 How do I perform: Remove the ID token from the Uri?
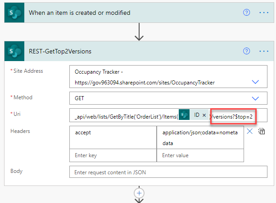tap(204, 115)
